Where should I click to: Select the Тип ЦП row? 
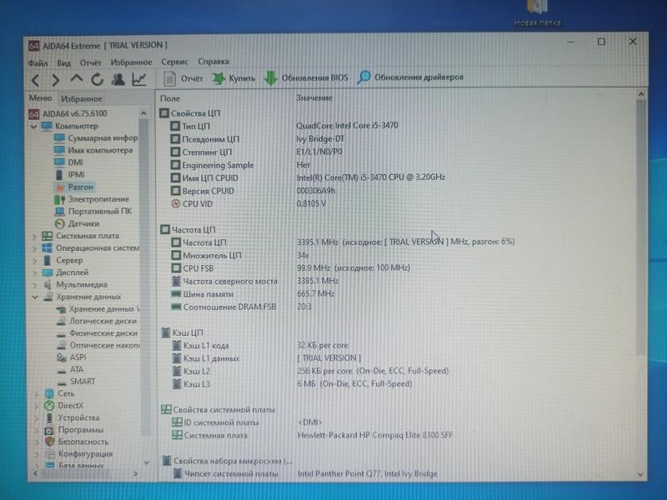coord(284,126)
